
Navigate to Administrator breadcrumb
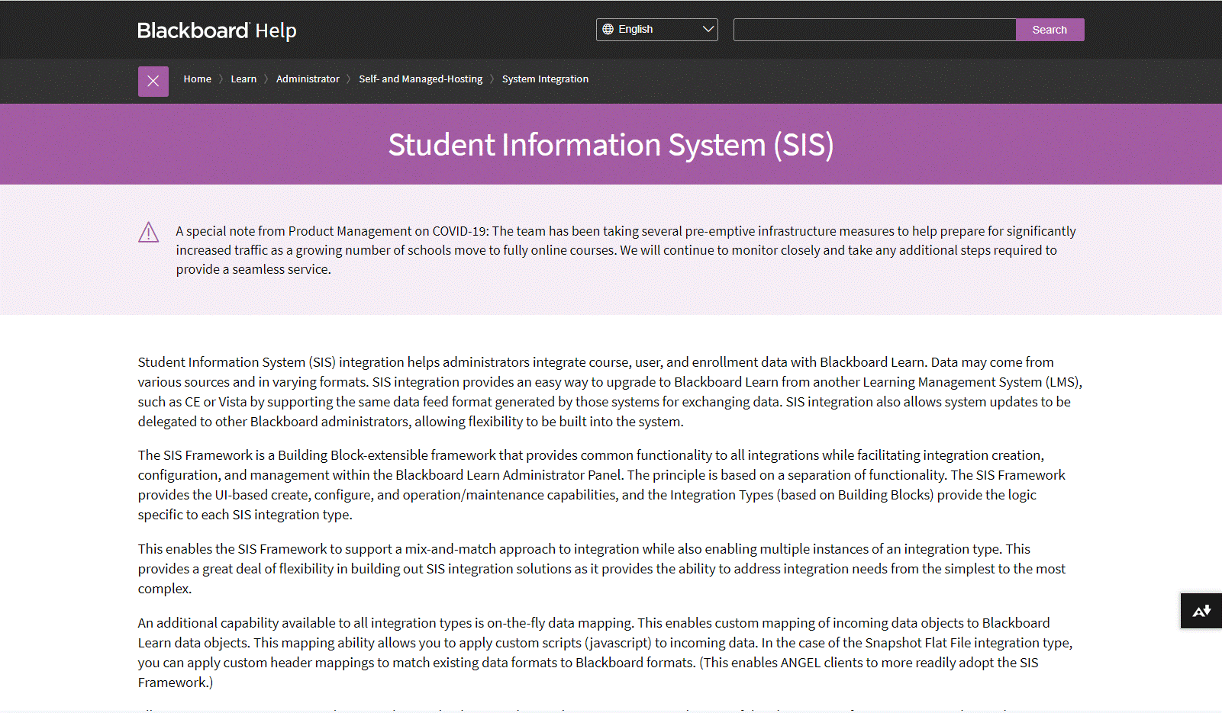[308, 79]
